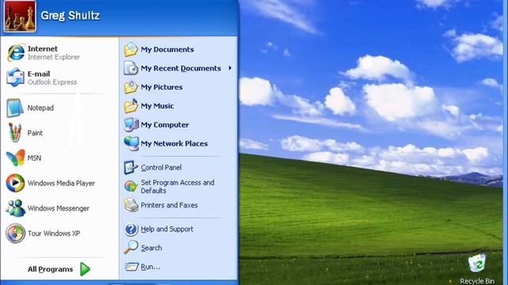
Task: Click the "Internet Explorer" subtitle text
Action: (53, 57)
